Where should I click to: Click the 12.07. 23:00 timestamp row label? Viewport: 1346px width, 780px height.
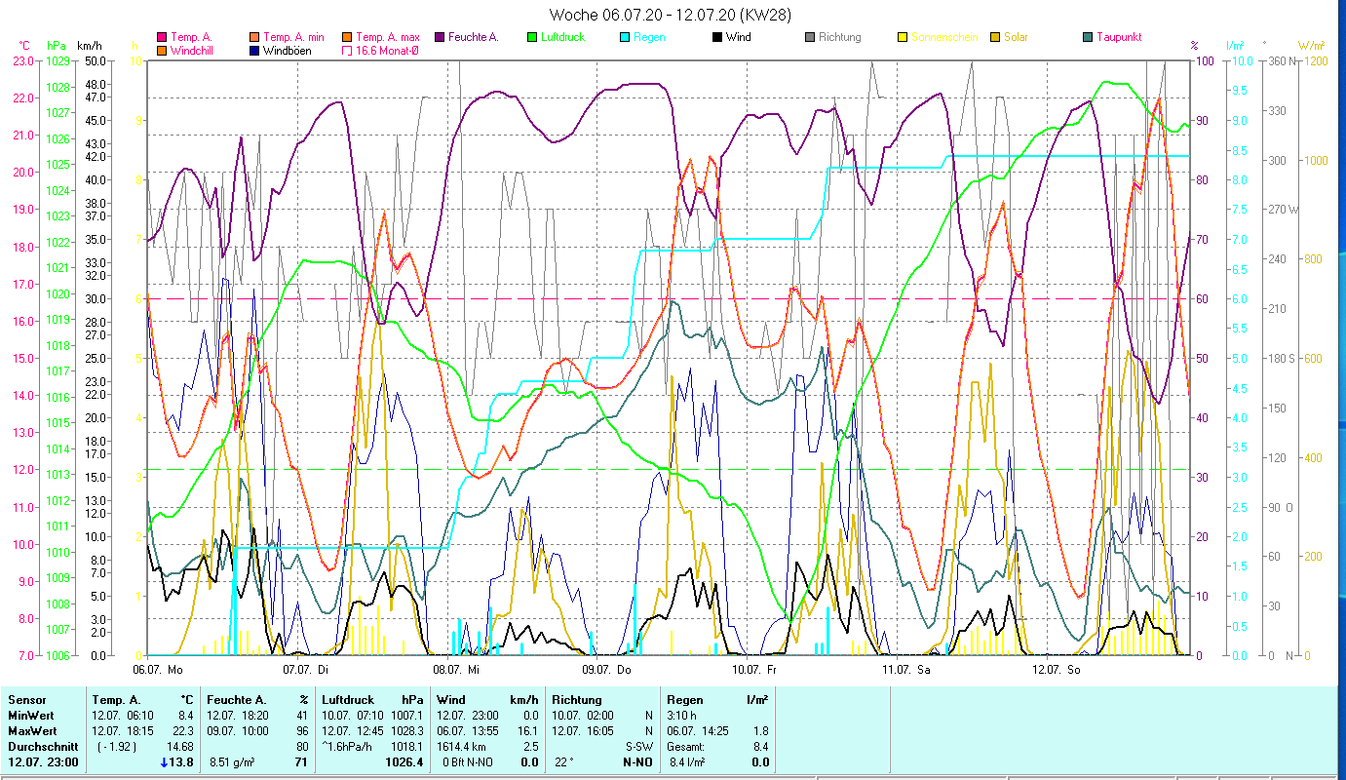[43, 762]
